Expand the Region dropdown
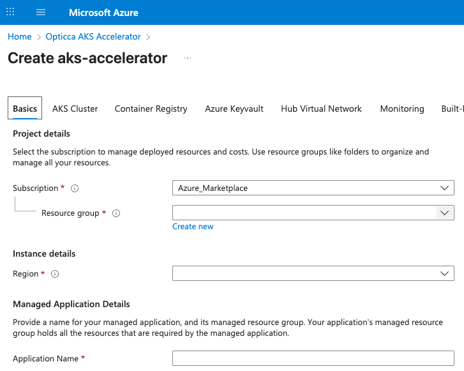464x371 pixels. tap(313, 273)
